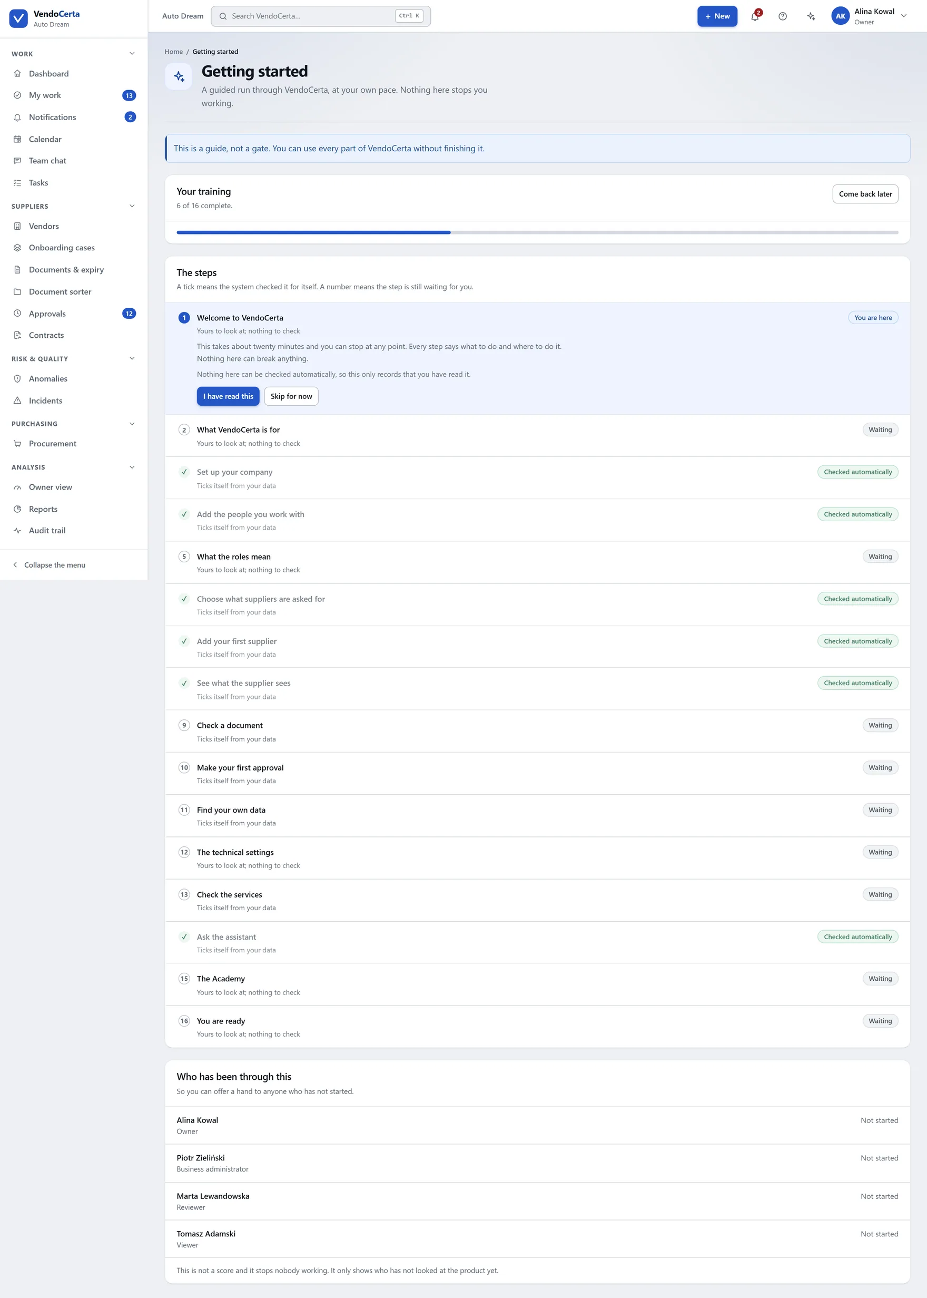Collapse the ANALYSIS sidebar section
Screen dimensions: 927x1298
click(x=132, y=467)
